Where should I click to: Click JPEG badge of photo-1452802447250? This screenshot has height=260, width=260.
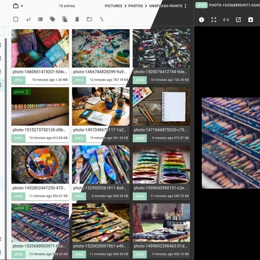point(18,196)
